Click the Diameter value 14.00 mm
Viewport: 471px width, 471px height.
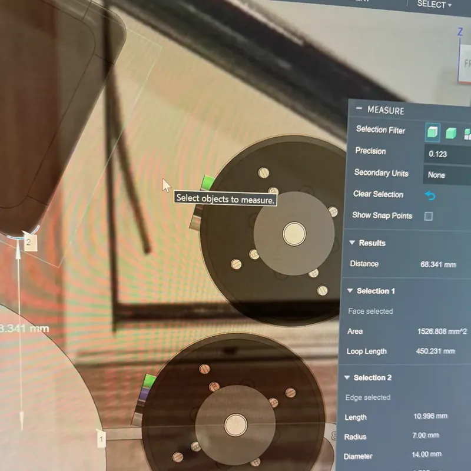point(426,454)
